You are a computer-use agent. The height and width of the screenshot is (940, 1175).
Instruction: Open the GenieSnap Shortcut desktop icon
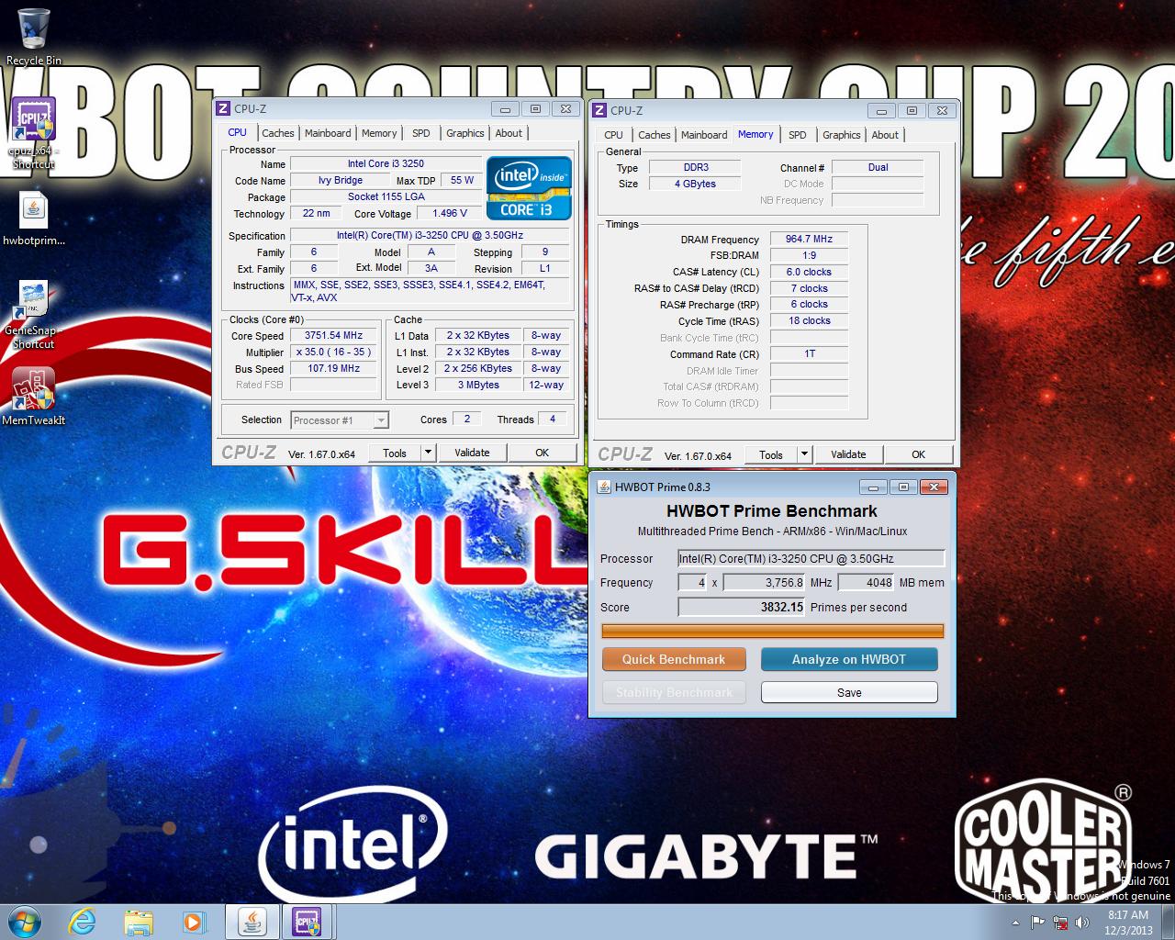pyautogui.click(x=34, y=315)
